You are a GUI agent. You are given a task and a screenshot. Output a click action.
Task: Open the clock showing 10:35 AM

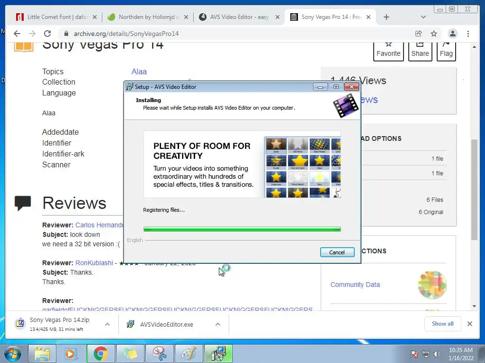click(x=461, y=354)
